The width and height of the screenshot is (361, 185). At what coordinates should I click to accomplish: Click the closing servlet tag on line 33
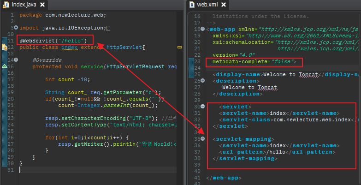(x=230, y=126)
